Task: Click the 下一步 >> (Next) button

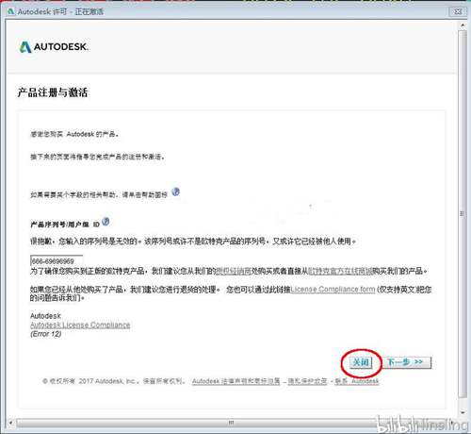Action: click(408, 362)
